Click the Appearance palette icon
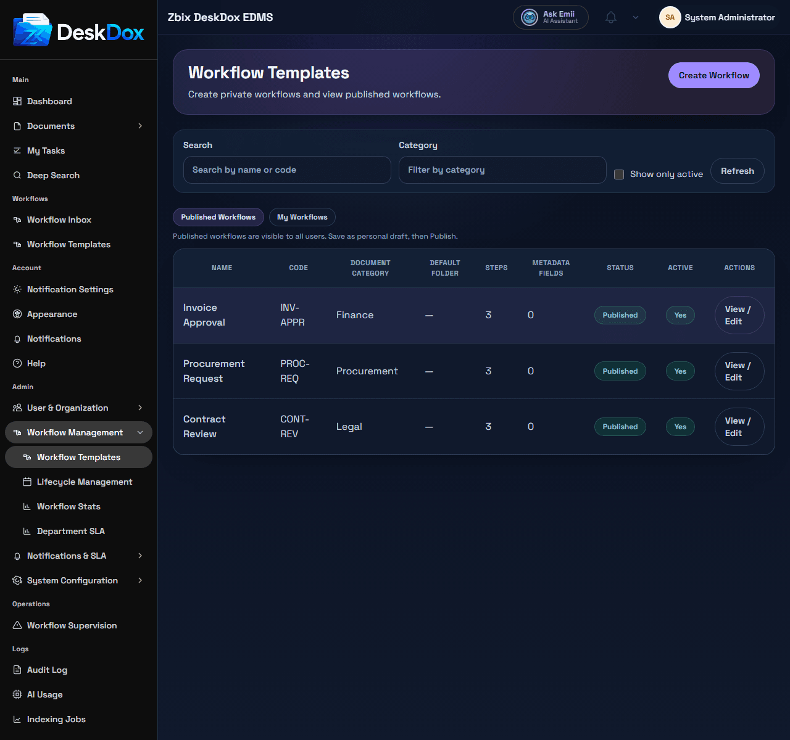 click(17, 314)
